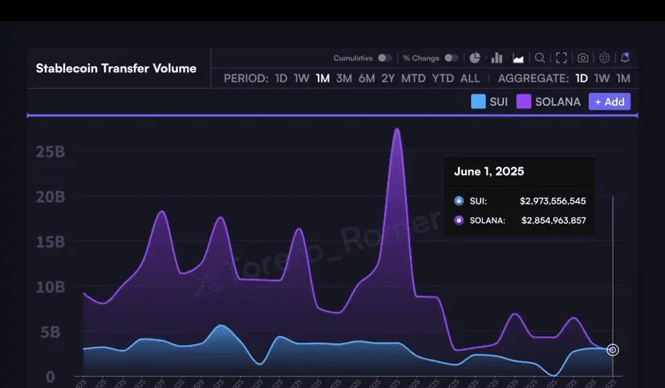Click the blue SUI legend swatch
The width and height of the screenshot is (665, 388).
(x=478, y=102)
